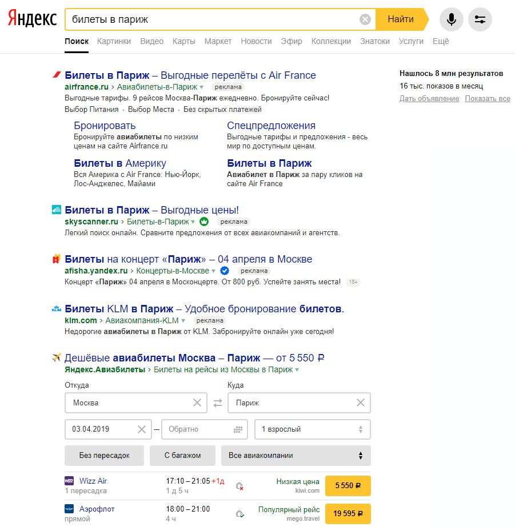Click the no-baggage icon in Wizz Air row
The image size is (515, 527).
[239, 486]
